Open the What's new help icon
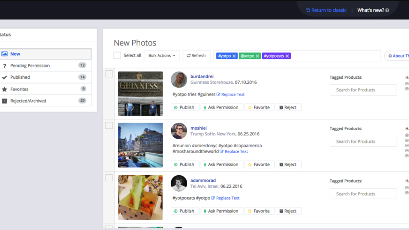 tap(387, 10)
